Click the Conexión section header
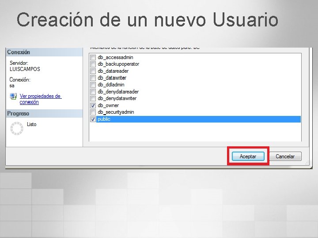The height and width of the screenshot is (238, 318). coord(45,52)
